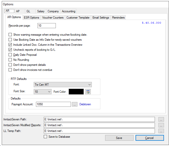Select the AR tab

pos(9,11)
